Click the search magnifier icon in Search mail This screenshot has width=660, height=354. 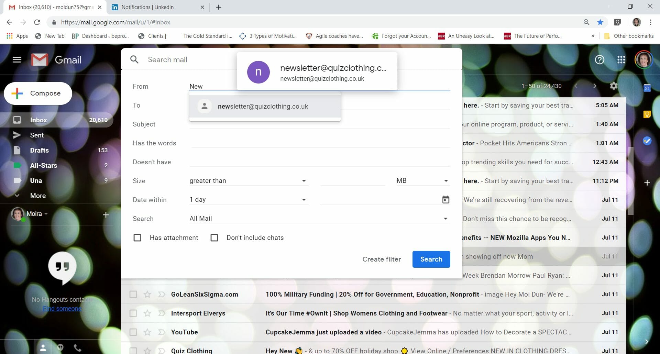point(134,60)
